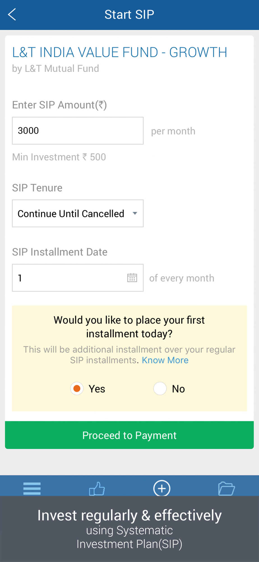Tap the Start SIP header title
The image size is (259, 562).
(129, 15)
